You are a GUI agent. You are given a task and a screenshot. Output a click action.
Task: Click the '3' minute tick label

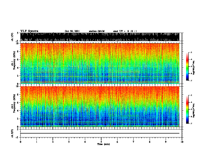(69, 142)
